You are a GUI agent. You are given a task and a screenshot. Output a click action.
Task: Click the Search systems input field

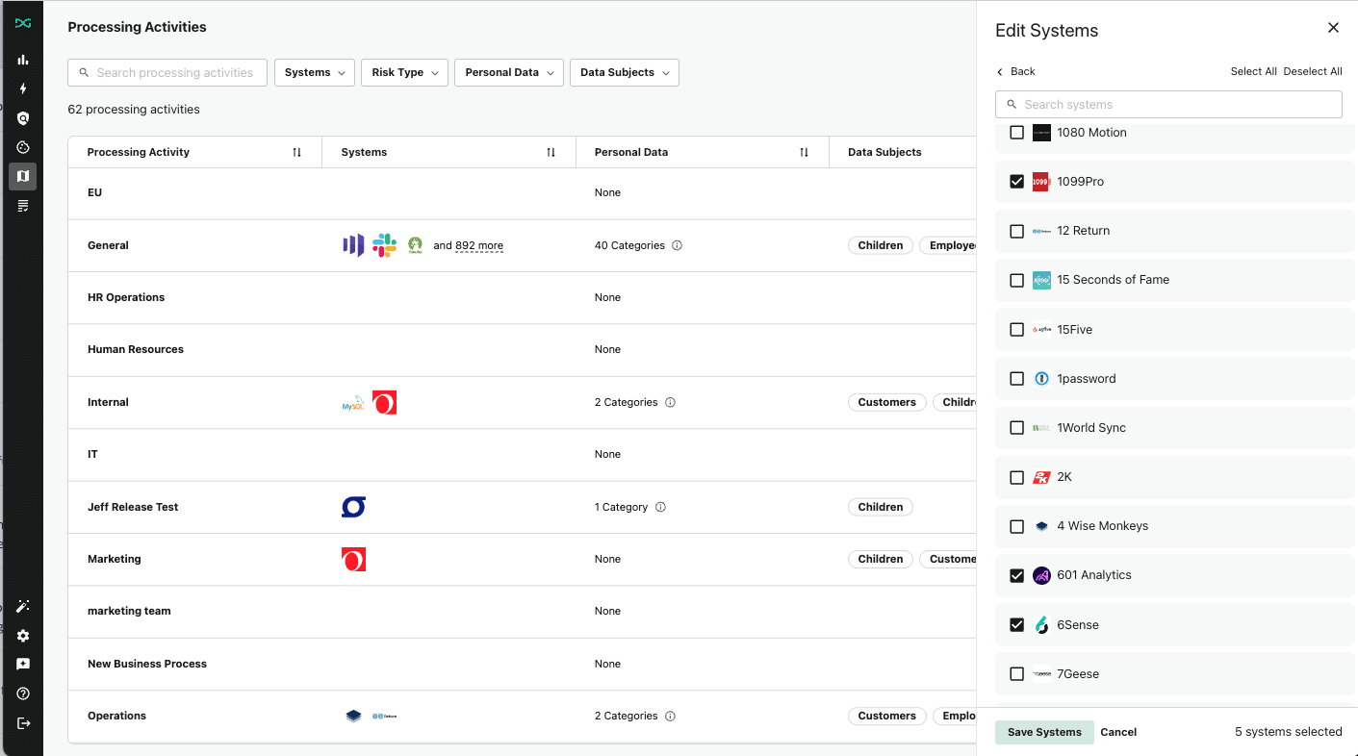click(1168, 105)
